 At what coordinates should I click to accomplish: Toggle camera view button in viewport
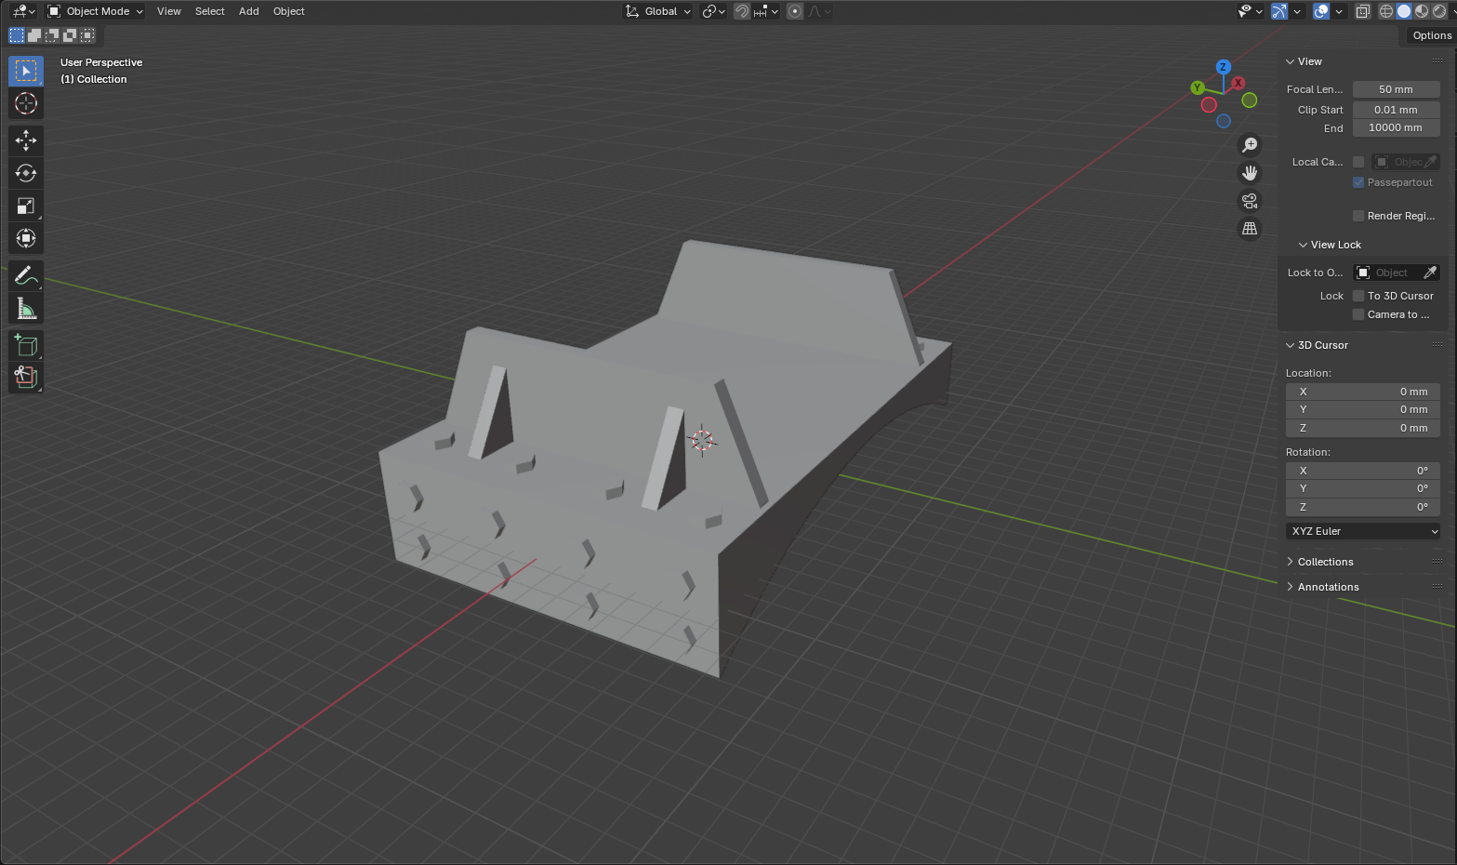click(1250, 201)
